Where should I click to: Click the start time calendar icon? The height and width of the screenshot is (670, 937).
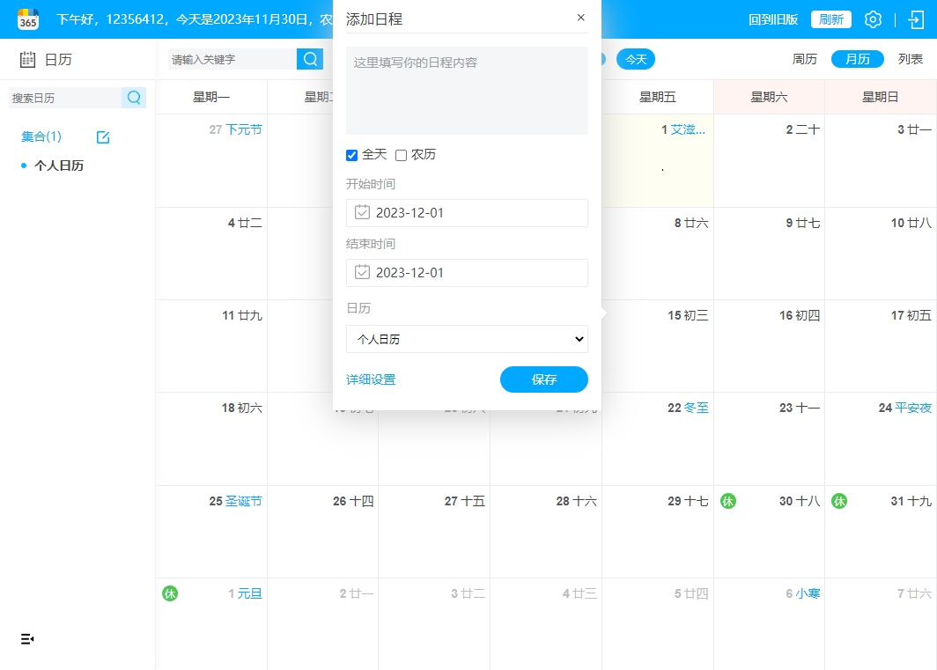(x=362, y=212)
